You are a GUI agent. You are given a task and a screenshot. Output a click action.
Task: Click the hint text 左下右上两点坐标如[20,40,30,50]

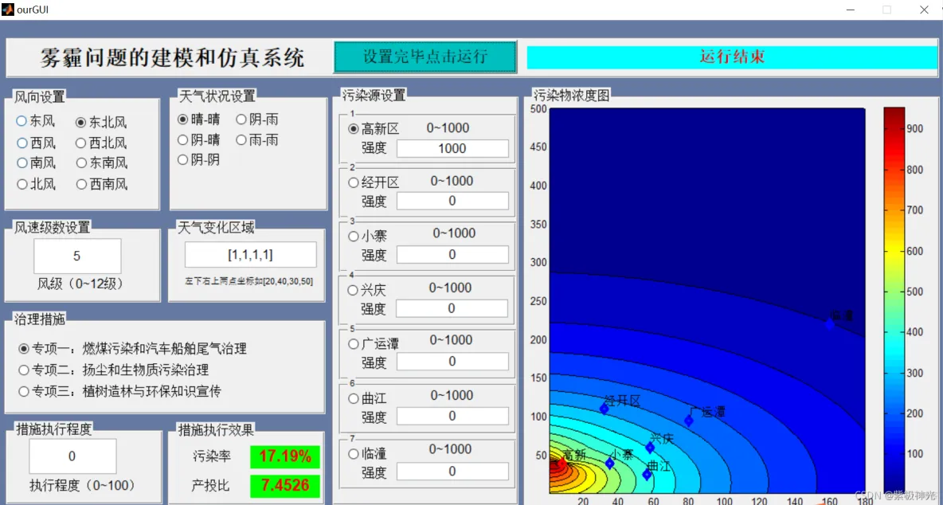point(249,280)
